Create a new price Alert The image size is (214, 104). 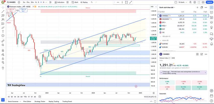[75, 2]
